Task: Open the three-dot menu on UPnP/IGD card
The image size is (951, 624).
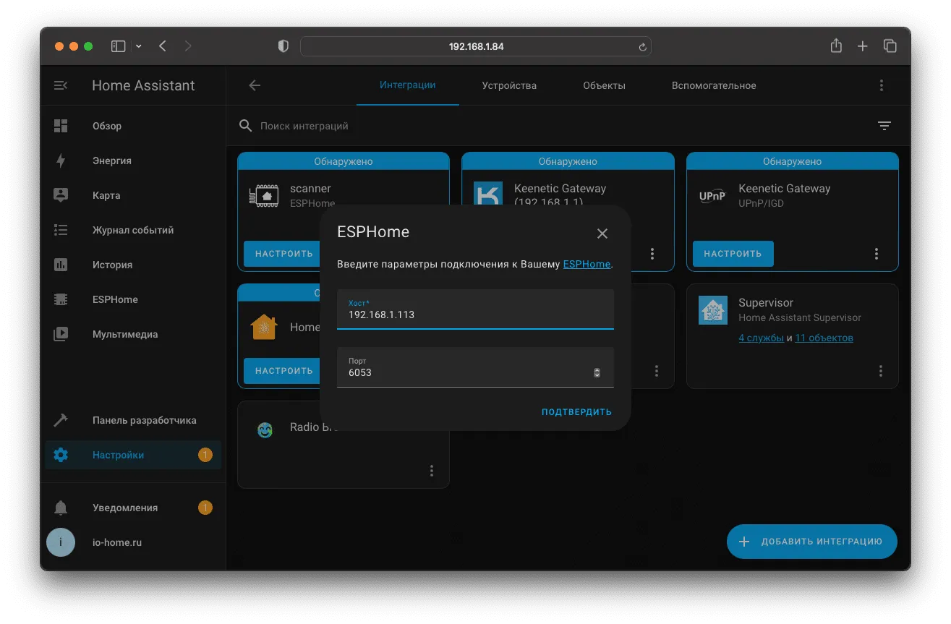Action: 877,254
